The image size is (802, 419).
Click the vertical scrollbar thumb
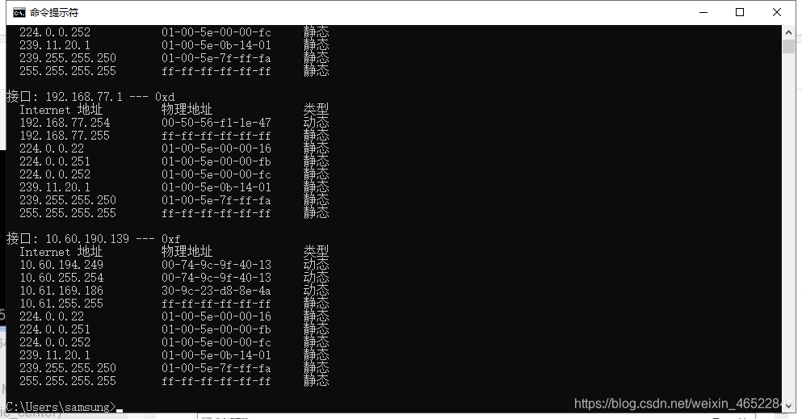click(x=788, y=47)
